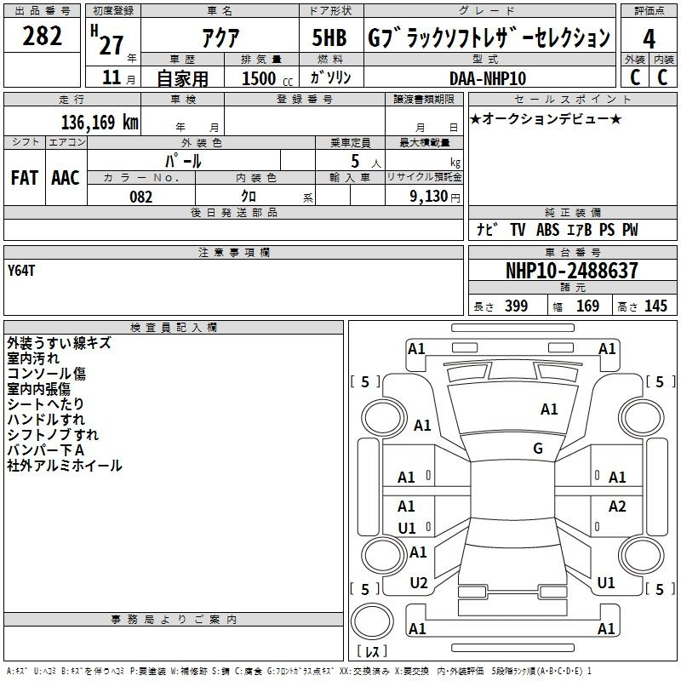Viewport: 681px width, 681px height.
Task: Select the A1 mark on the hood diagram
Action: coord(549,409)
